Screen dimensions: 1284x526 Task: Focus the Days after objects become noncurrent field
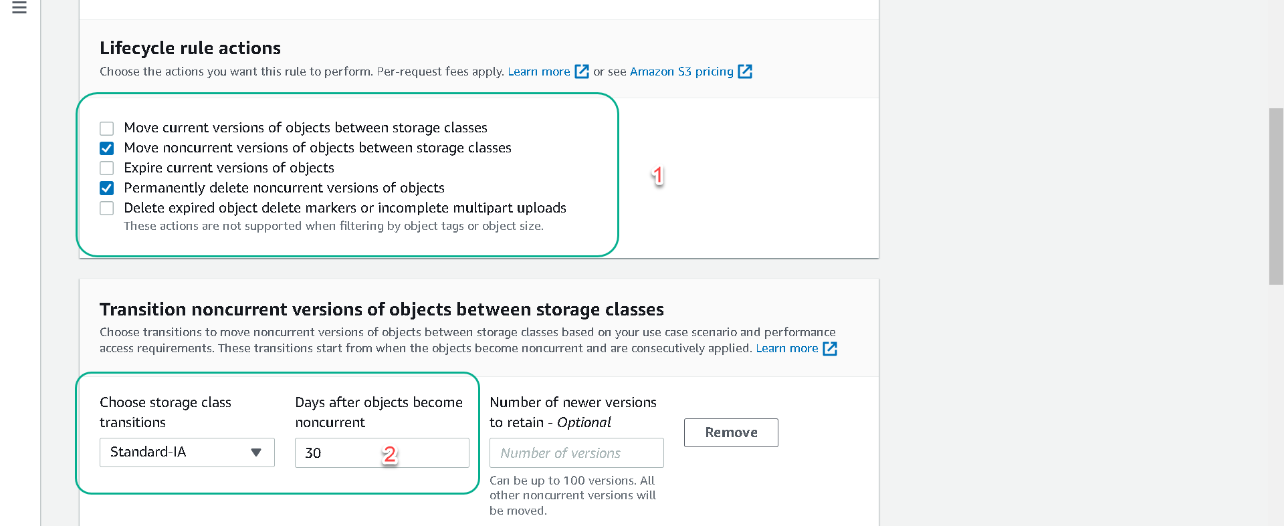click(x=382, y=452)
